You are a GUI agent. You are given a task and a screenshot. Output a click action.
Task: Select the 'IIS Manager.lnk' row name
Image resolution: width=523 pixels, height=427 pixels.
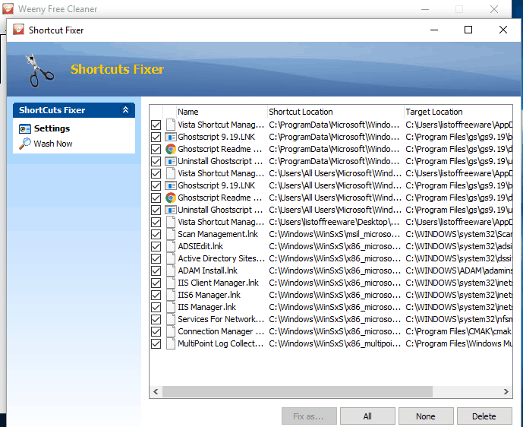click(x=206, y=307)
